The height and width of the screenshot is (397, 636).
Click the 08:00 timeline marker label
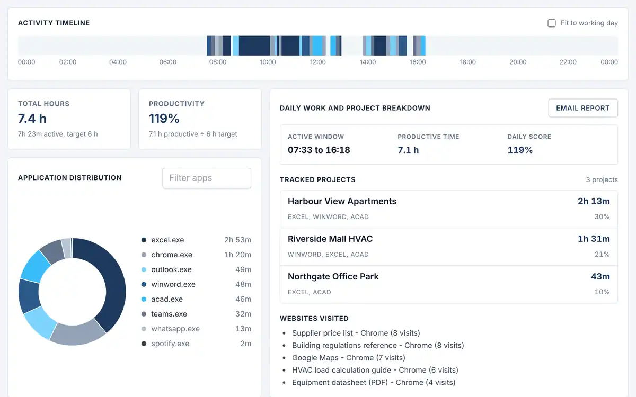point(218,62)
